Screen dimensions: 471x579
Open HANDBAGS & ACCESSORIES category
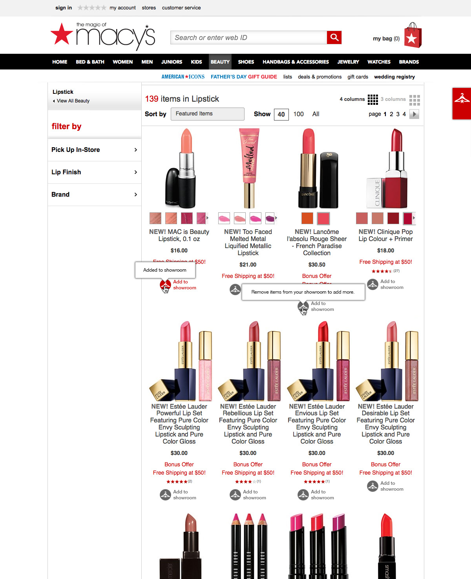coord(296,62)
